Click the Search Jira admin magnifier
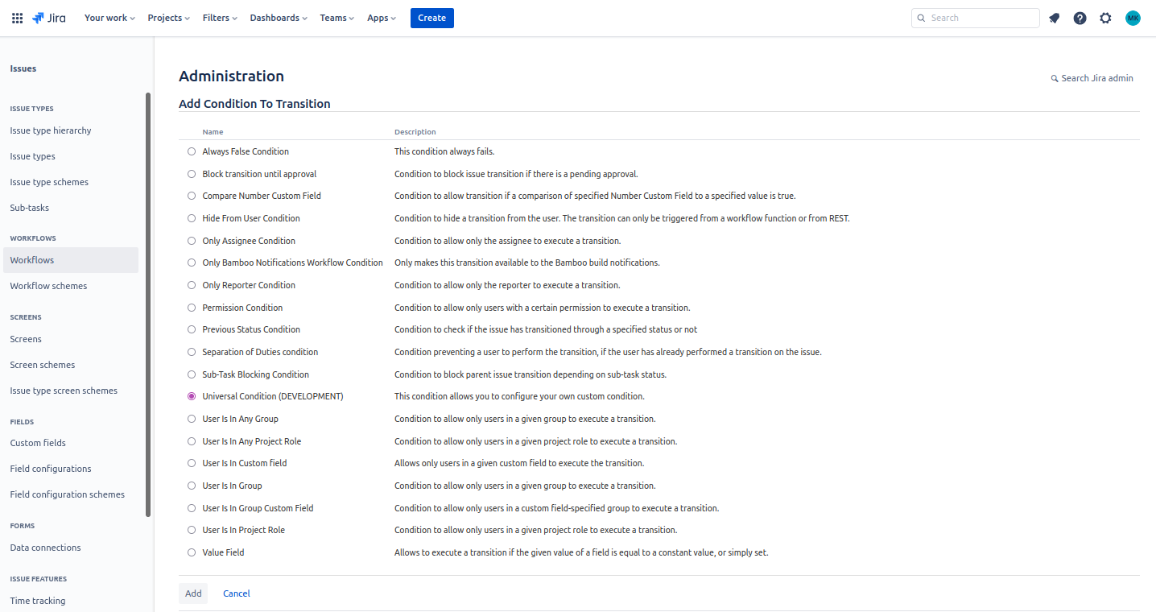Viewport: 1156px width, 612px height. tap(1055, 79)
